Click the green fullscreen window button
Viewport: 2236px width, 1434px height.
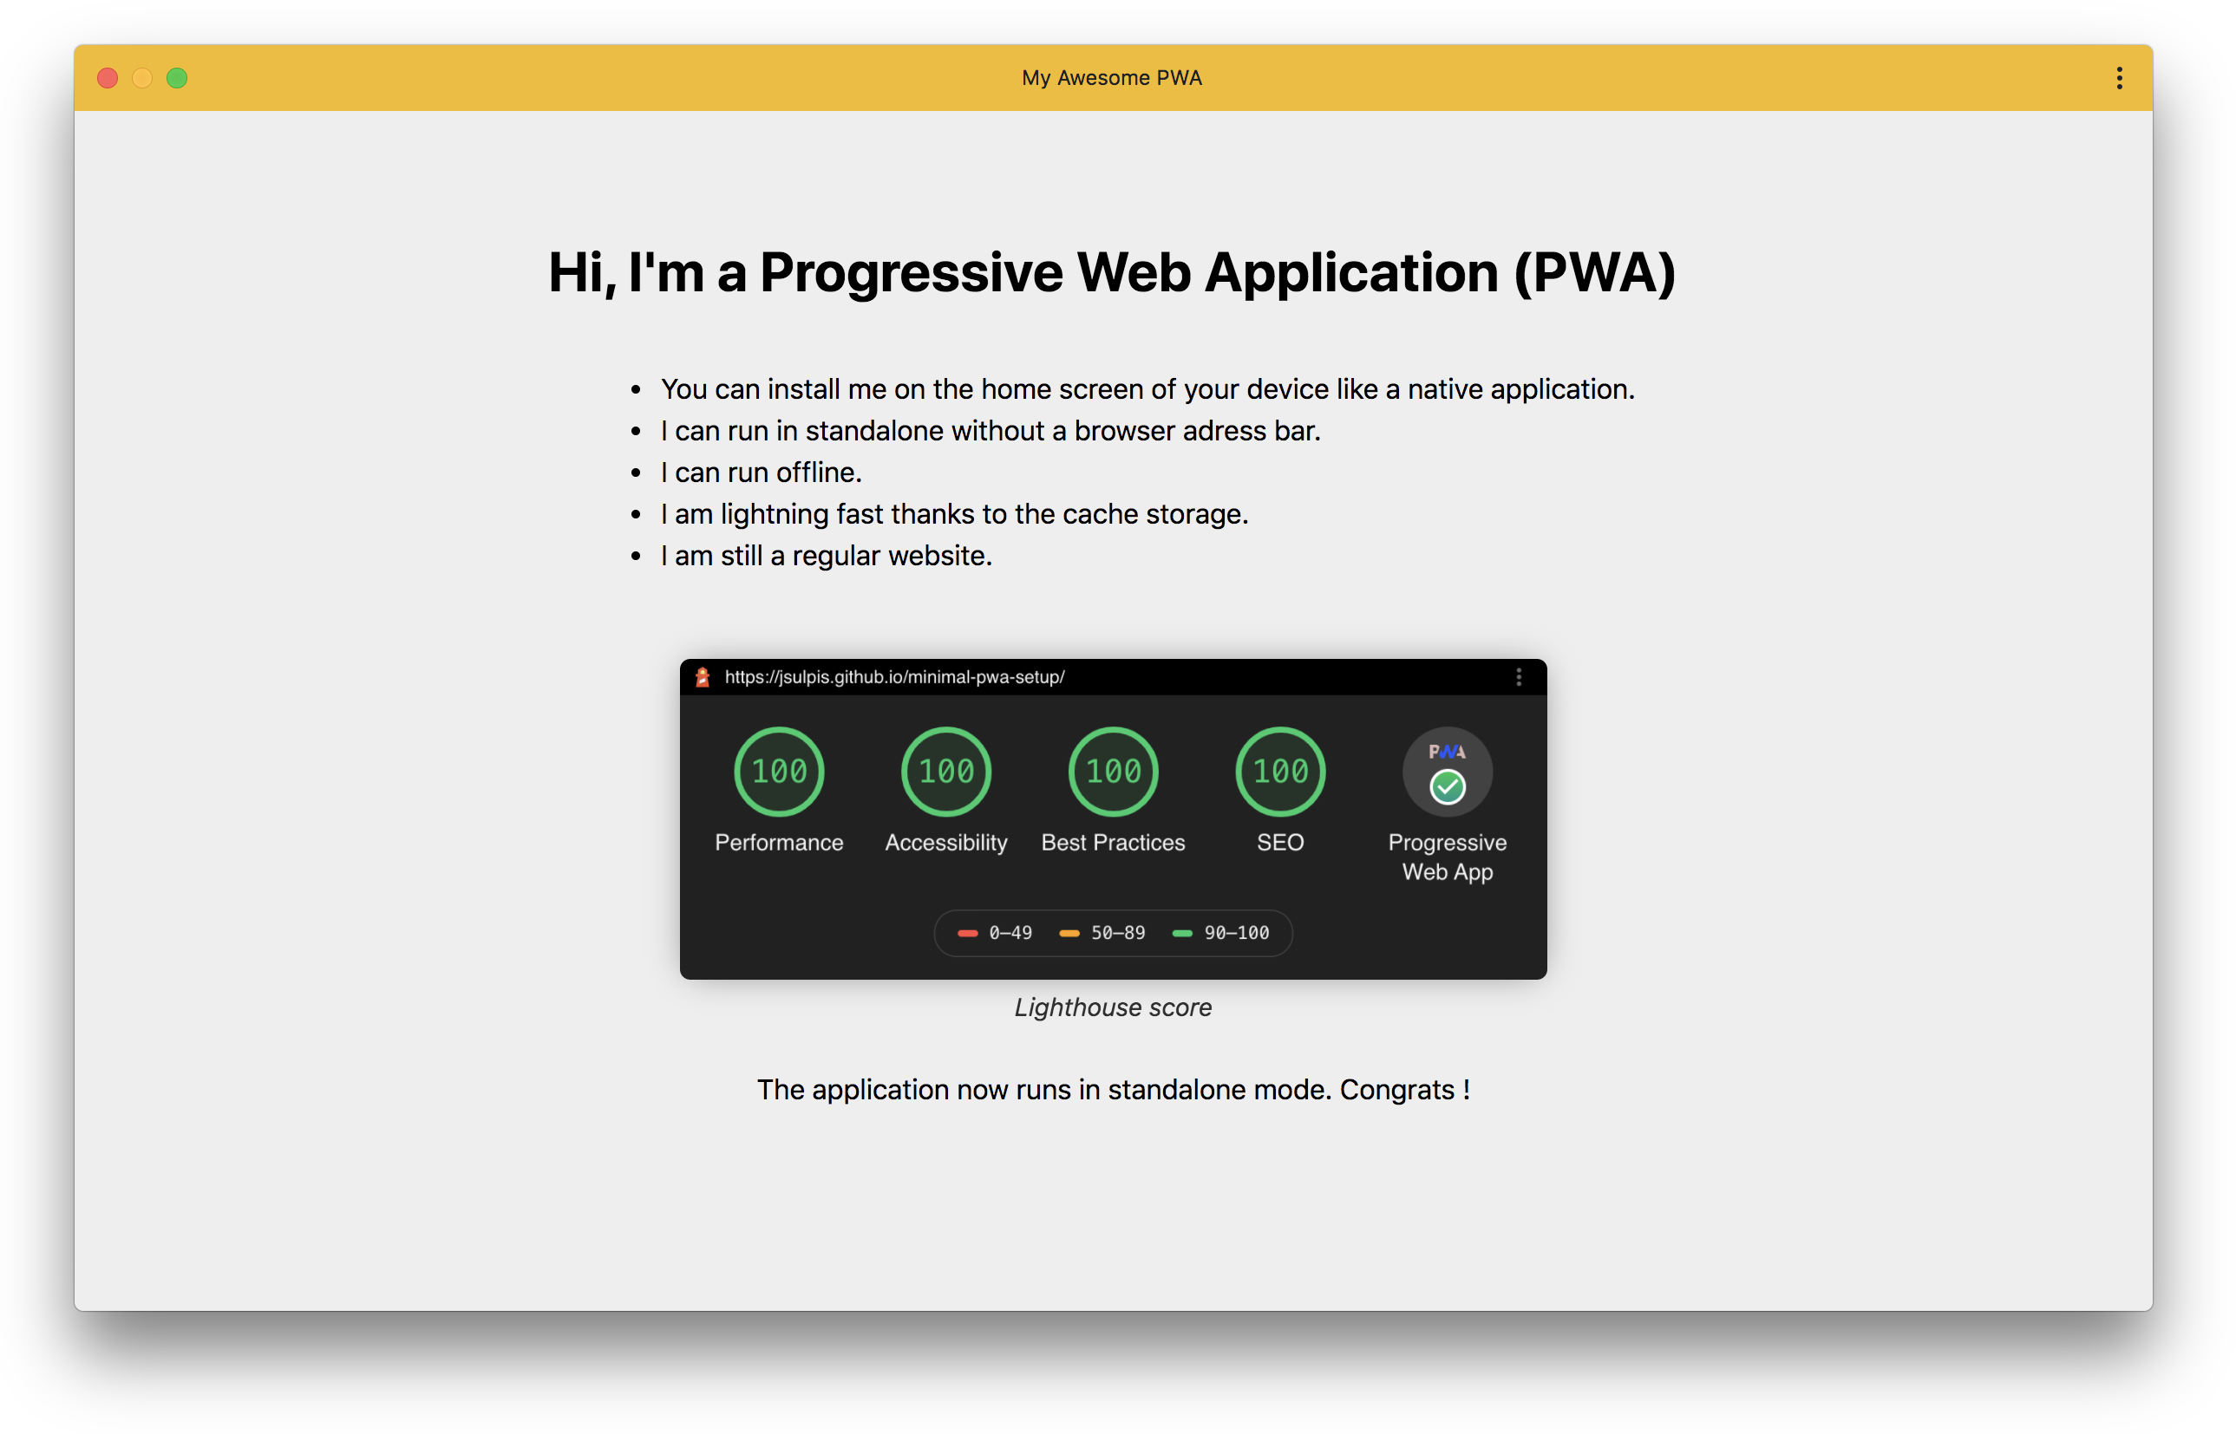177,78
